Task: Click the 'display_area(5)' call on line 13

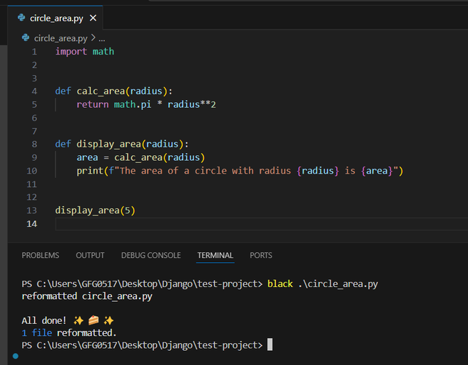Action: click(x=95, y=210)
